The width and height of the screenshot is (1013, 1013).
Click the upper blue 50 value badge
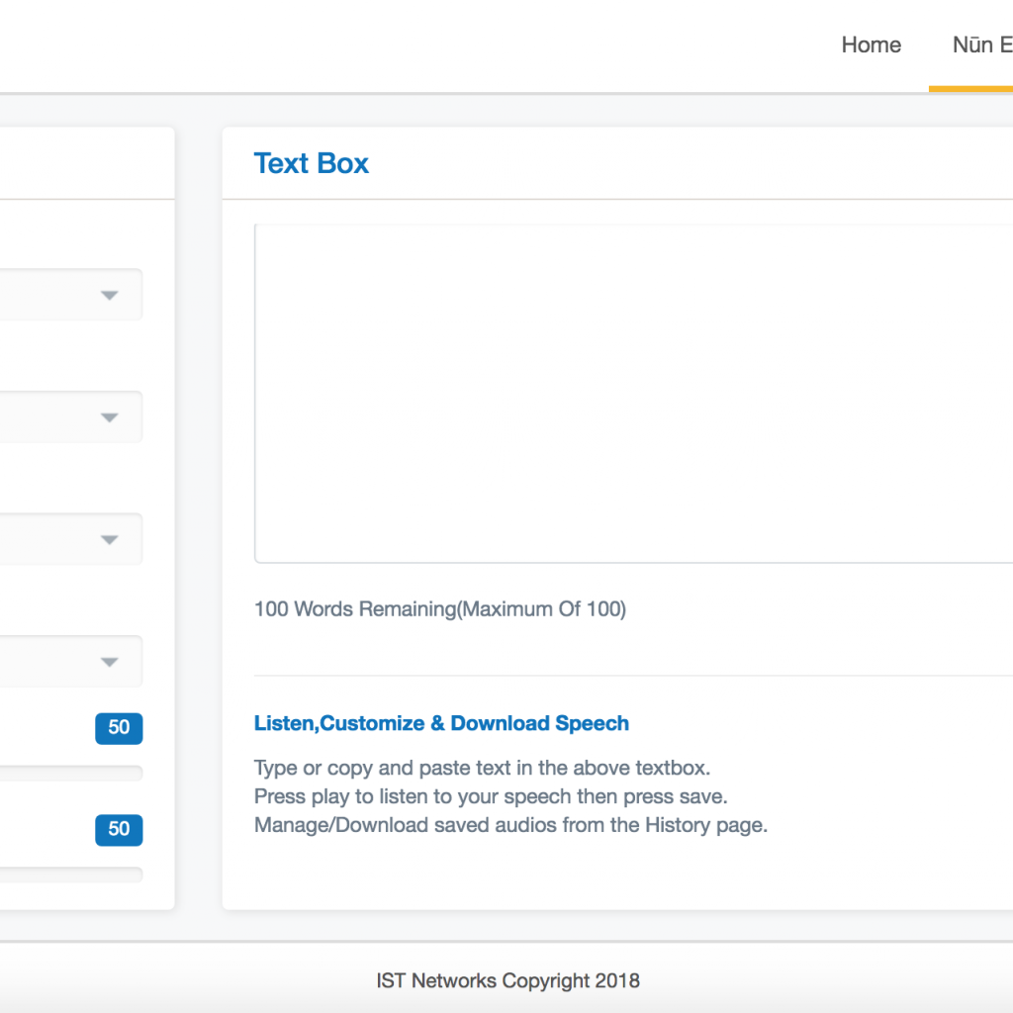[x=119, y=728]
